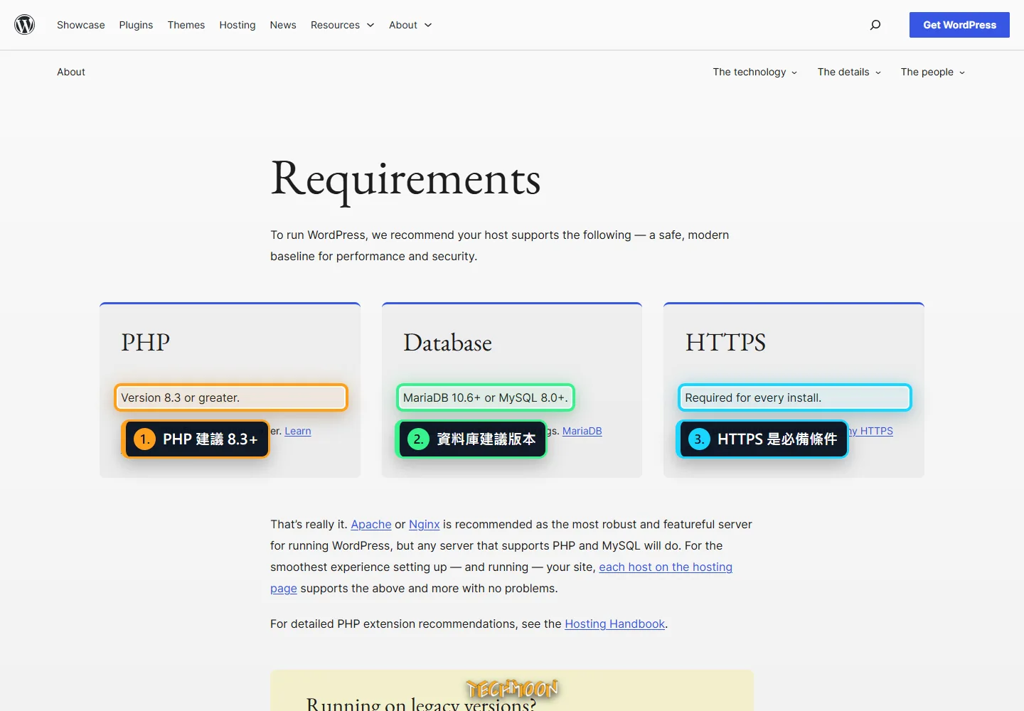
Task: Expand the About dropdown in header
Action: (x=410, y=25)
